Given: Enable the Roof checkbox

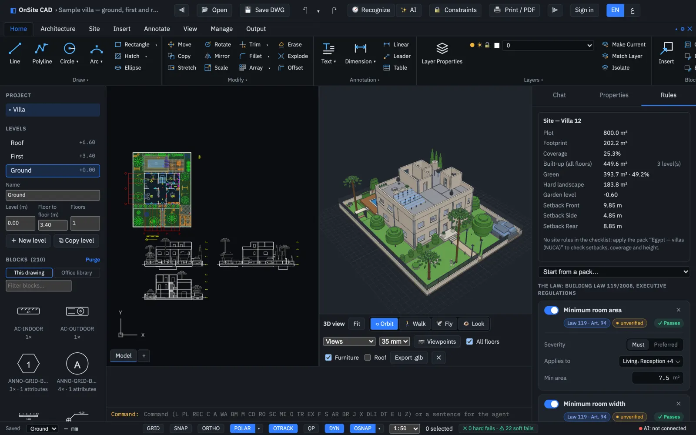Looking at the screenshot, I should click(368, 358).
